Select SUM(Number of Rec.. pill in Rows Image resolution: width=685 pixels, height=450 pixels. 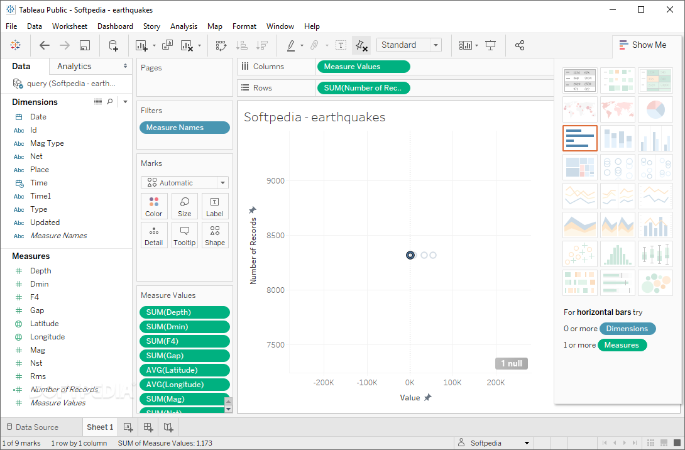pyautogui.click(x=363, y=88)
